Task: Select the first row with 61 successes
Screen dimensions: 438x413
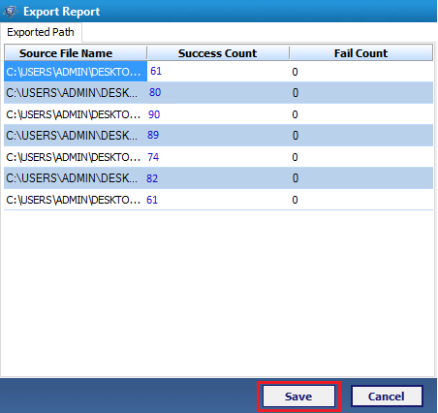Action: 218,72
